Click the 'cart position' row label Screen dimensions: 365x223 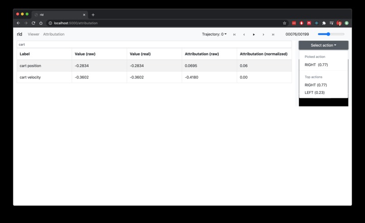(30, 66)
